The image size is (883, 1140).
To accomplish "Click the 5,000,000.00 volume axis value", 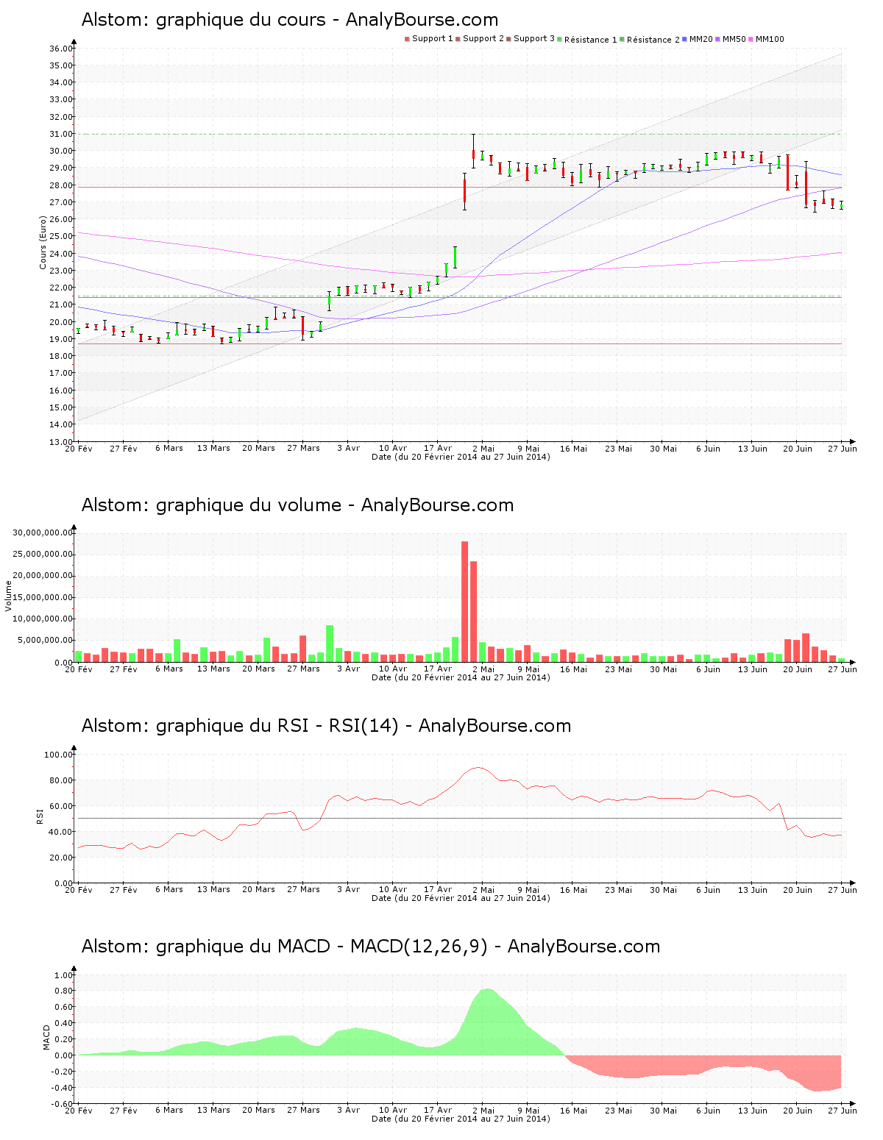I will point(46,641).
